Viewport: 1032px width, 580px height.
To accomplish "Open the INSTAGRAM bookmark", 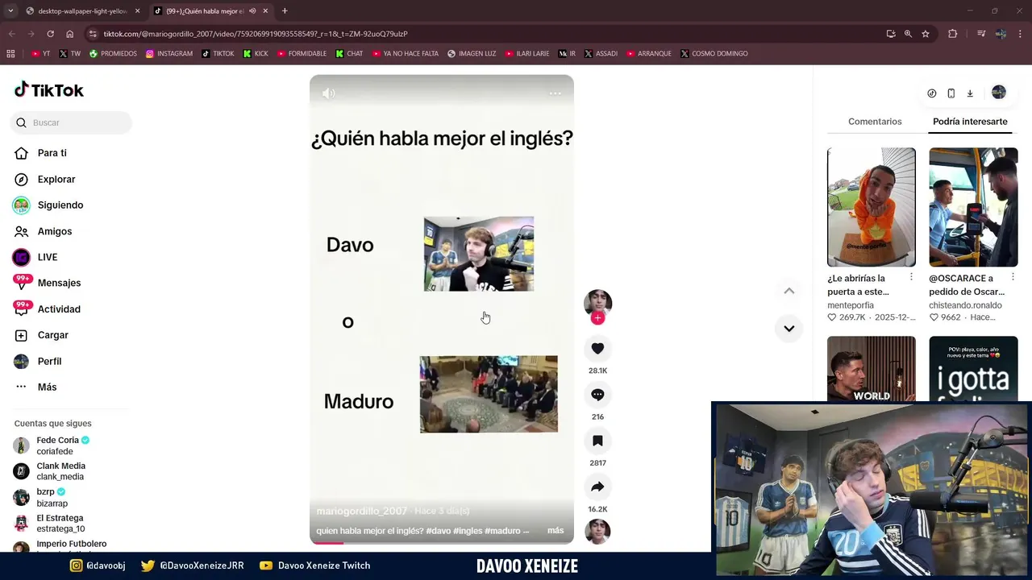I will point(169,54).
